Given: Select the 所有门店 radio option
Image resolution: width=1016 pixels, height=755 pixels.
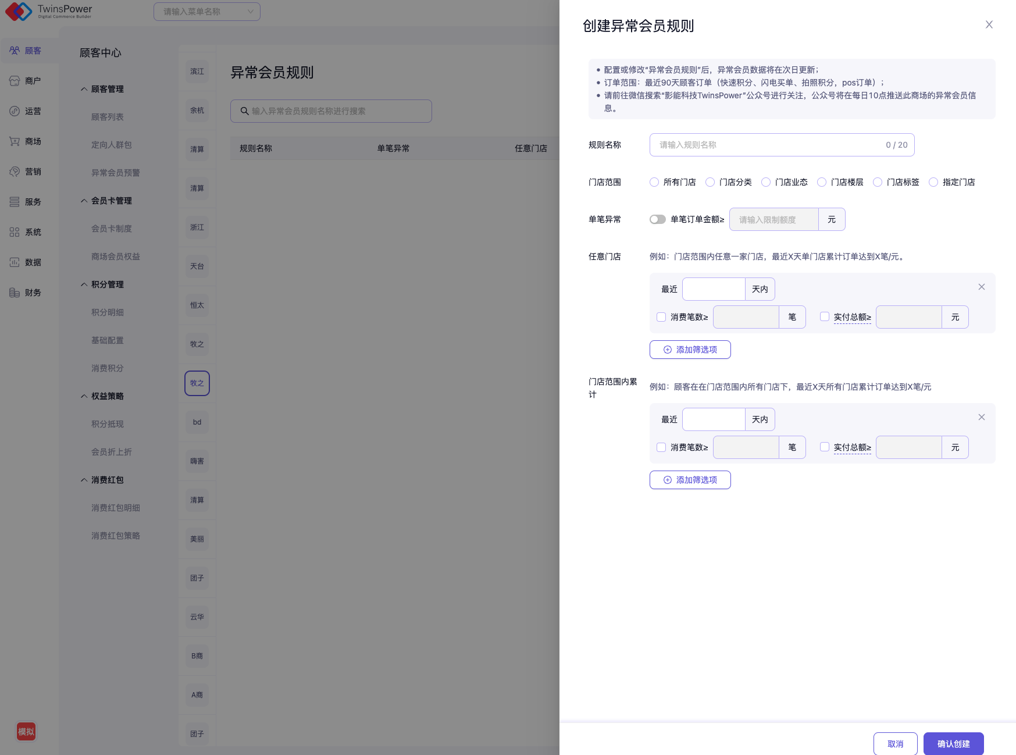Looking at the screenshot, I should pyautogui.click(x=654, y=182).
